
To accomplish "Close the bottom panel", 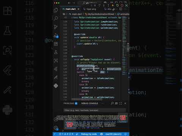I will click(x=125, y=104).
